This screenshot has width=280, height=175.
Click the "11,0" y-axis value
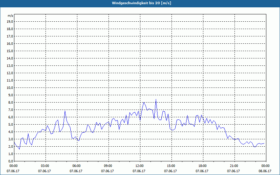pyautogui.click(x=10, y=80)
